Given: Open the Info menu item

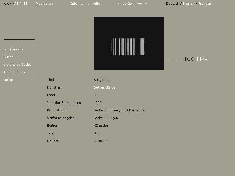Looking at the screenshot, I should point(74,4).
